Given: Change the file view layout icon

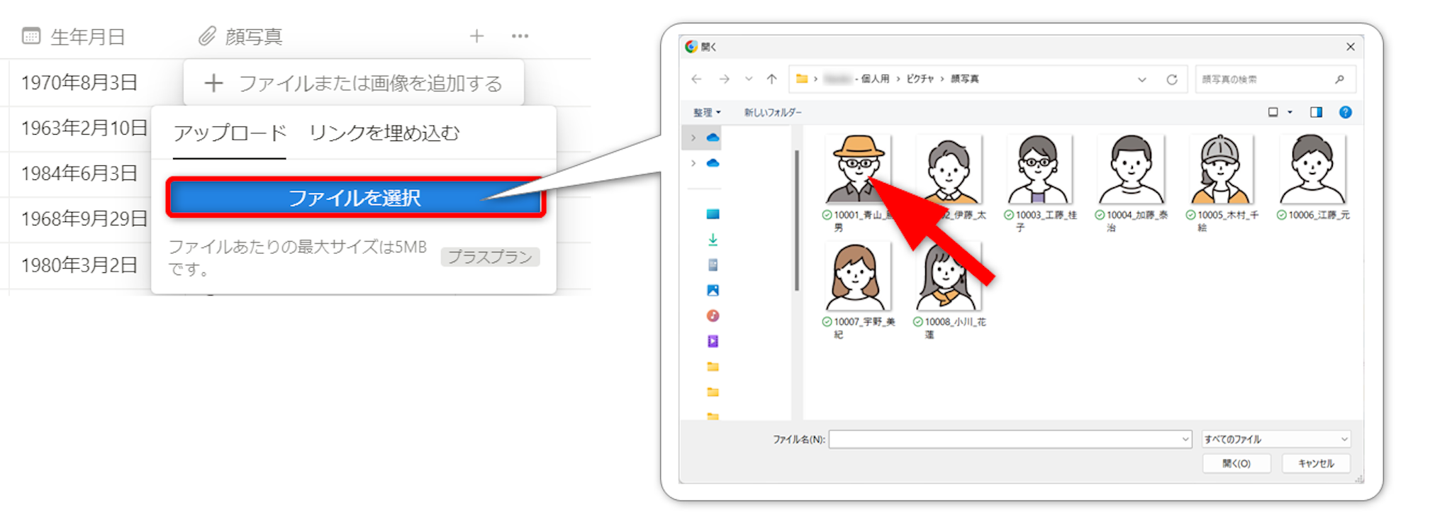Looking at the screenshot, I should pyautogui.click(x=1273, y=112).
